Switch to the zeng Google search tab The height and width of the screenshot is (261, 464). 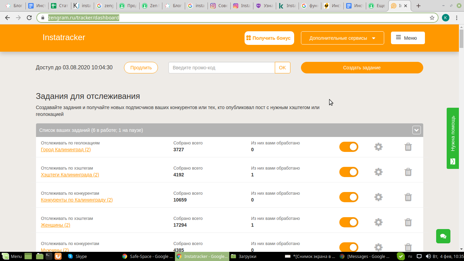[x=105, y=6]
